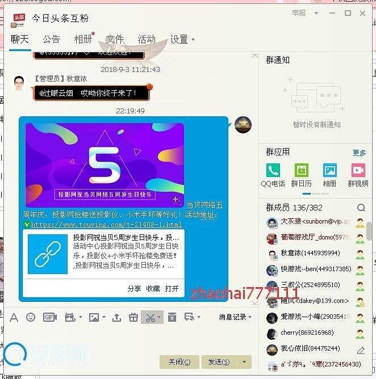Click the 群通知 heading
The image size is (376, 379).
point(278,60)
